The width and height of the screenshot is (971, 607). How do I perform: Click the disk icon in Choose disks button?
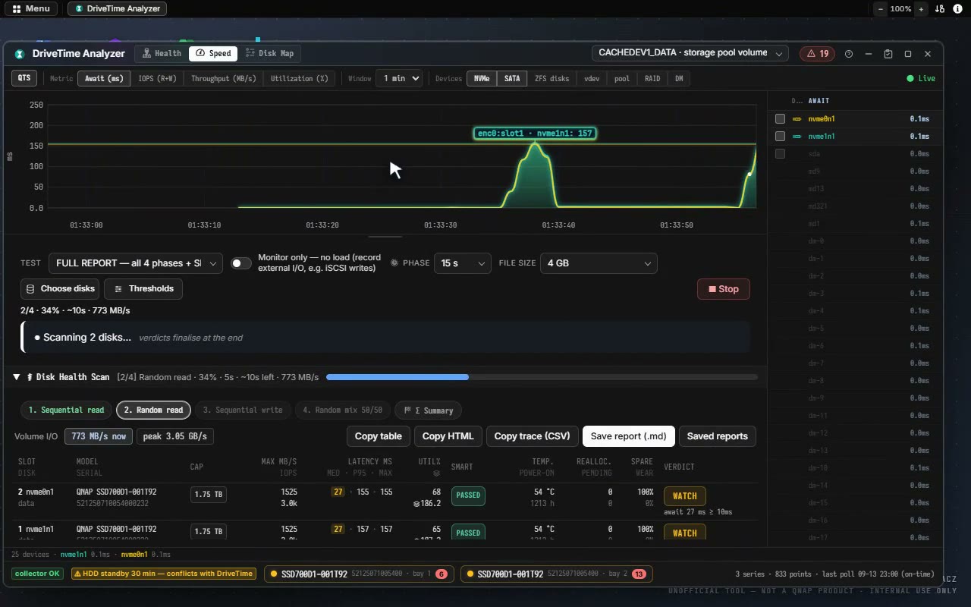point(30,289)
